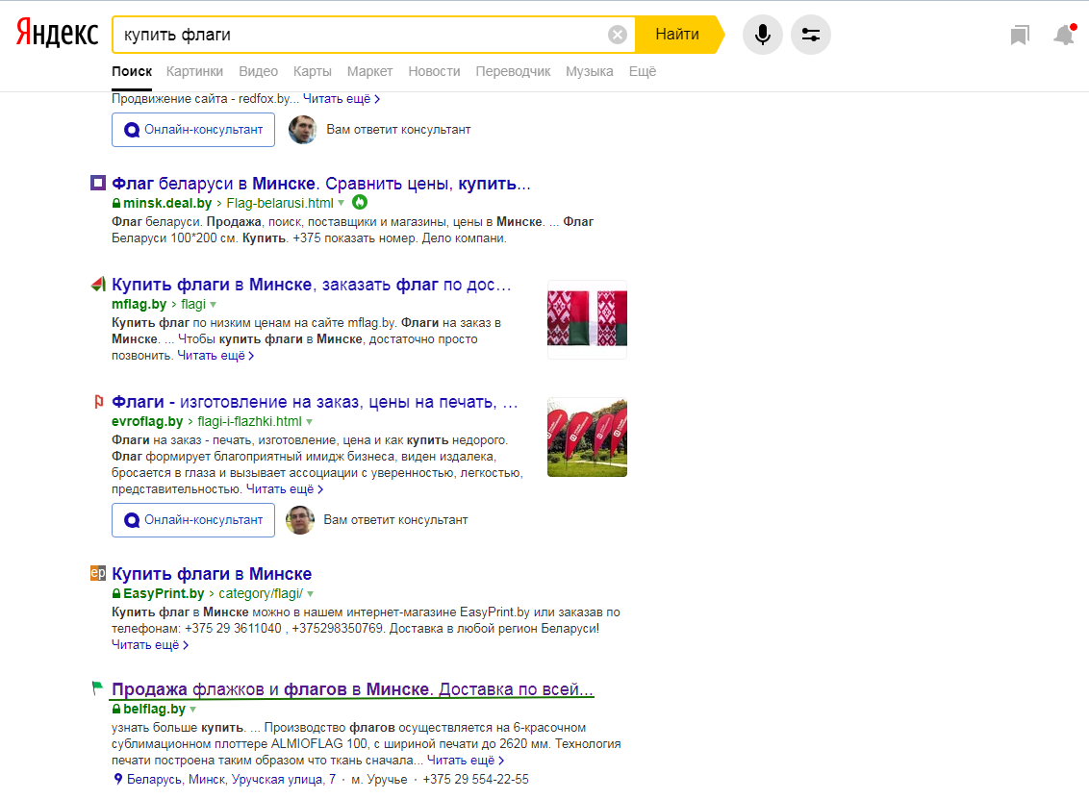Screen dimensions: 1089x799
Task: Open the Ещё tab menu
Action: (642, 71)
